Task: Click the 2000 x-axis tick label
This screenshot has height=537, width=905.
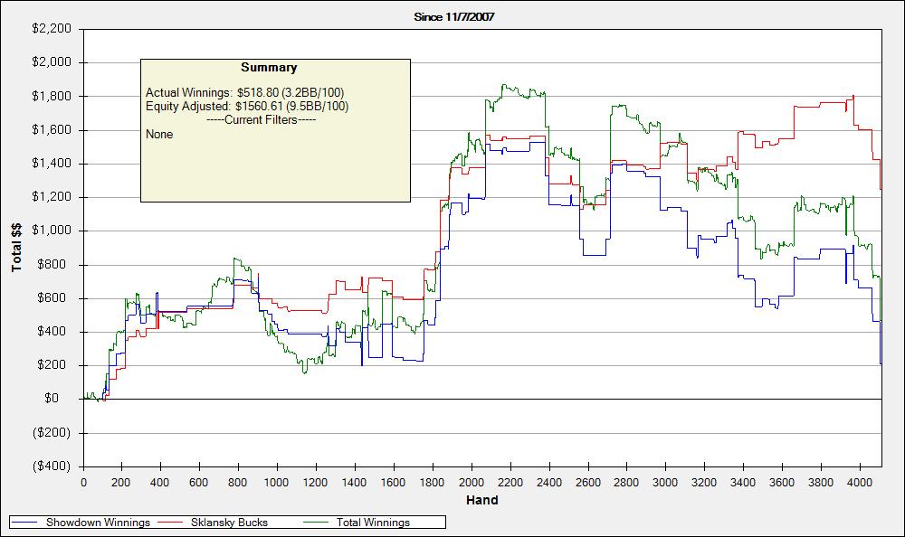Action: [471, 482]
